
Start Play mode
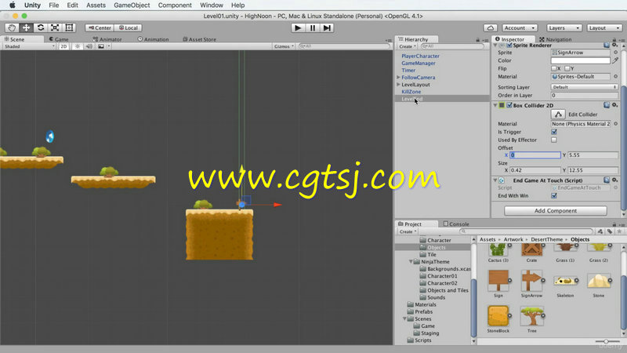point(298,27)
